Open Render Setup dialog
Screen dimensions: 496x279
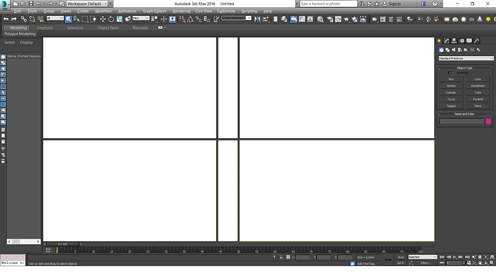pyautogui.click(x=330, y=19)
